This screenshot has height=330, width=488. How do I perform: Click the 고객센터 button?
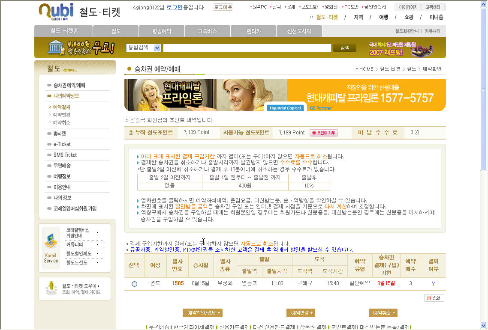(433, 7)
